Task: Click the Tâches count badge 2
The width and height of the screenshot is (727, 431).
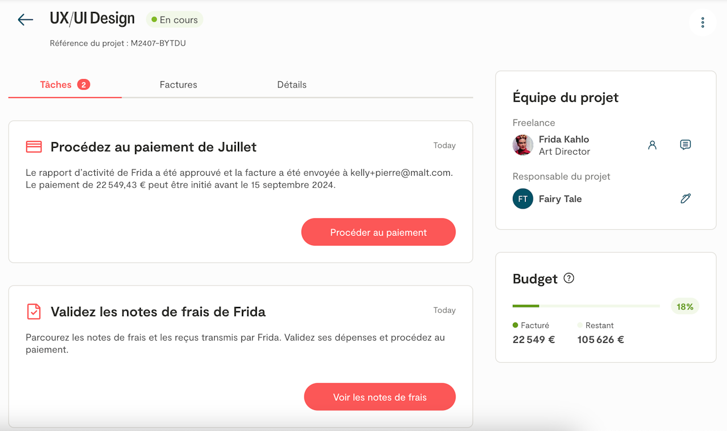Action: 83,85
